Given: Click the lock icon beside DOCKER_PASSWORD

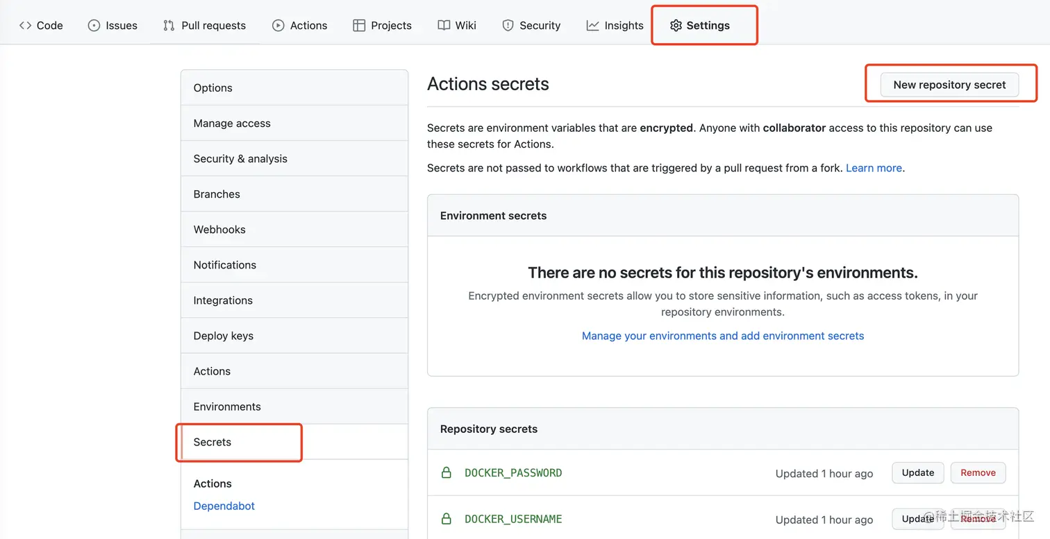Looking at the screenshot, I should (447, 473).
